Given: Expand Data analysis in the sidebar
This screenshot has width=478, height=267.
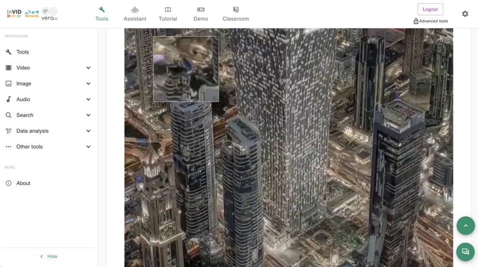Looking at the screenshot, I should point(88,131).
